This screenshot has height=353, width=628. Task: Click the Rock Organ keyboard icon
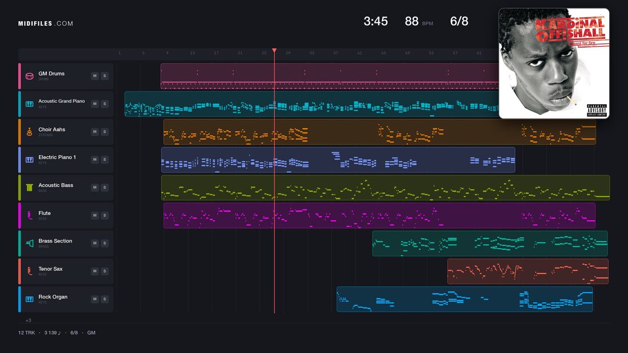click(x=30, y=299)
